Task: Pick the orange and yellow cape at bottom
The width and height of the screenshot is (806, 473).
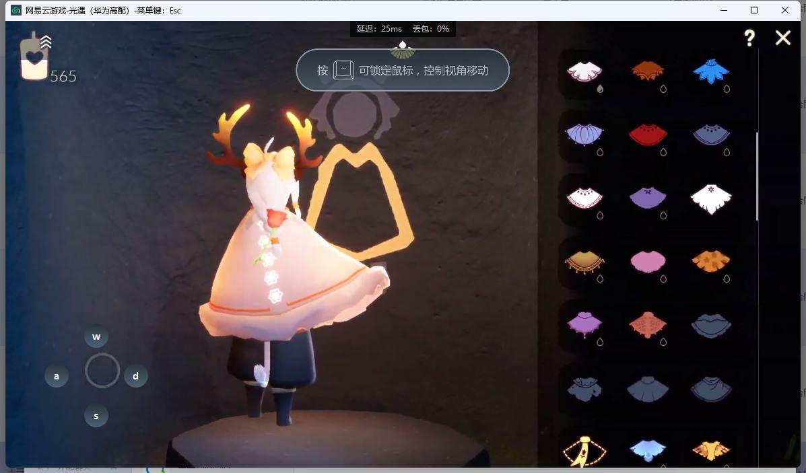Action: [x=711, y=450]
